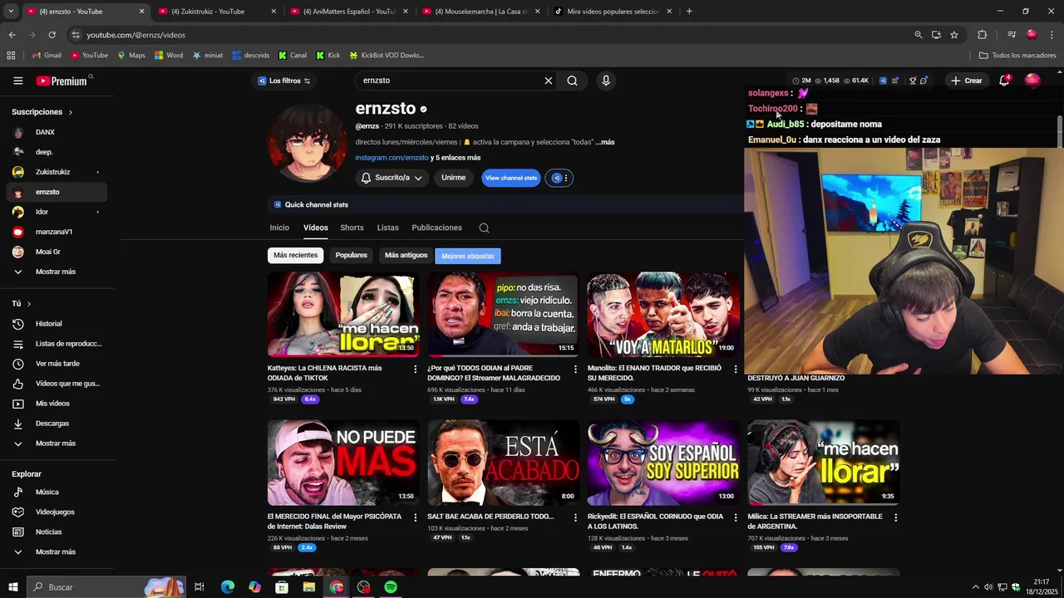Bookmark this page with the star icon
Viewport: 1064px width, 598px height.
[x=954, y=35]
